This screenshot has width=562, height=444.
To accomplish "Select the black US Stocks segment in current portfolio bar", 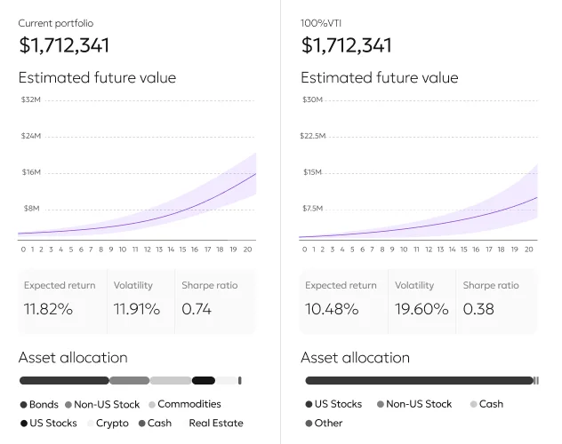I will 204,380.
